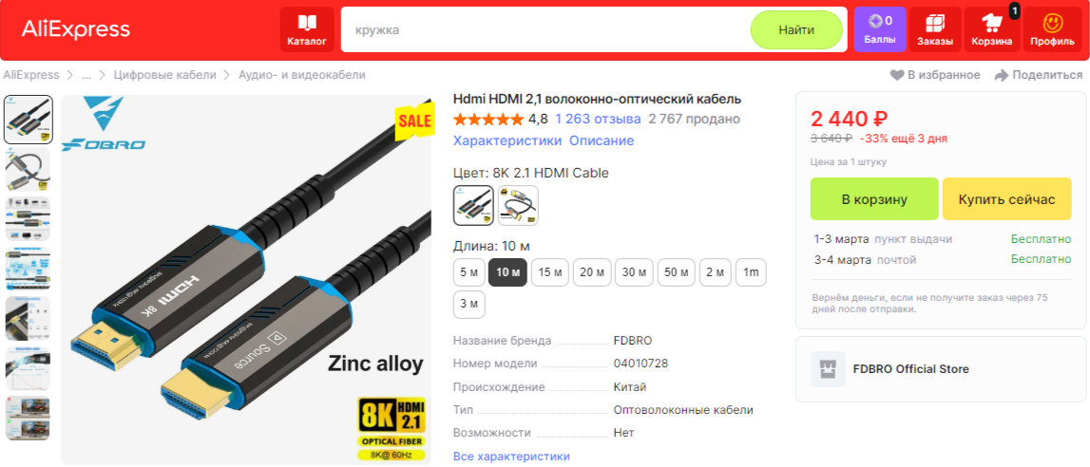
Task: Open the 1 263 отзыва link
Action: [x=598, y=119]
